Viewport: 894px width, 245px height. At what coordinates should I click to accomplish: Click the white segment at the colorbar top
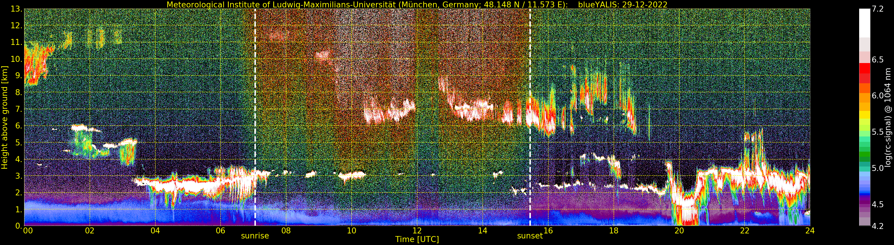865,23
